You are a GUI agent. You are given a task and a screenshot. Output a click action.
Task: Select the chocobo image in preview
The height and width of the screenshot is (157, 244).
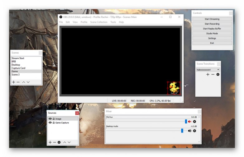tap(174, 88)
